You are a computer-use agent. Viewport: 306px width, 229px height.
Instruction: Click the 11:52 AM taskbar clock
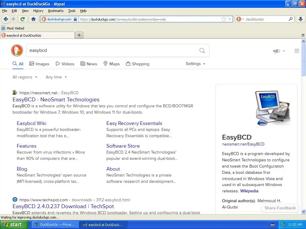tap(295, 225)
